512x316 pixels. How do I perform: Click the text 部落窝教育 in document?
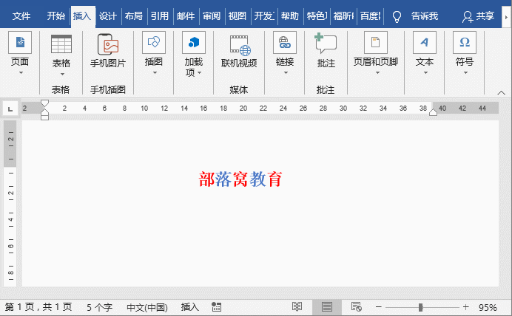pos(240,179)
